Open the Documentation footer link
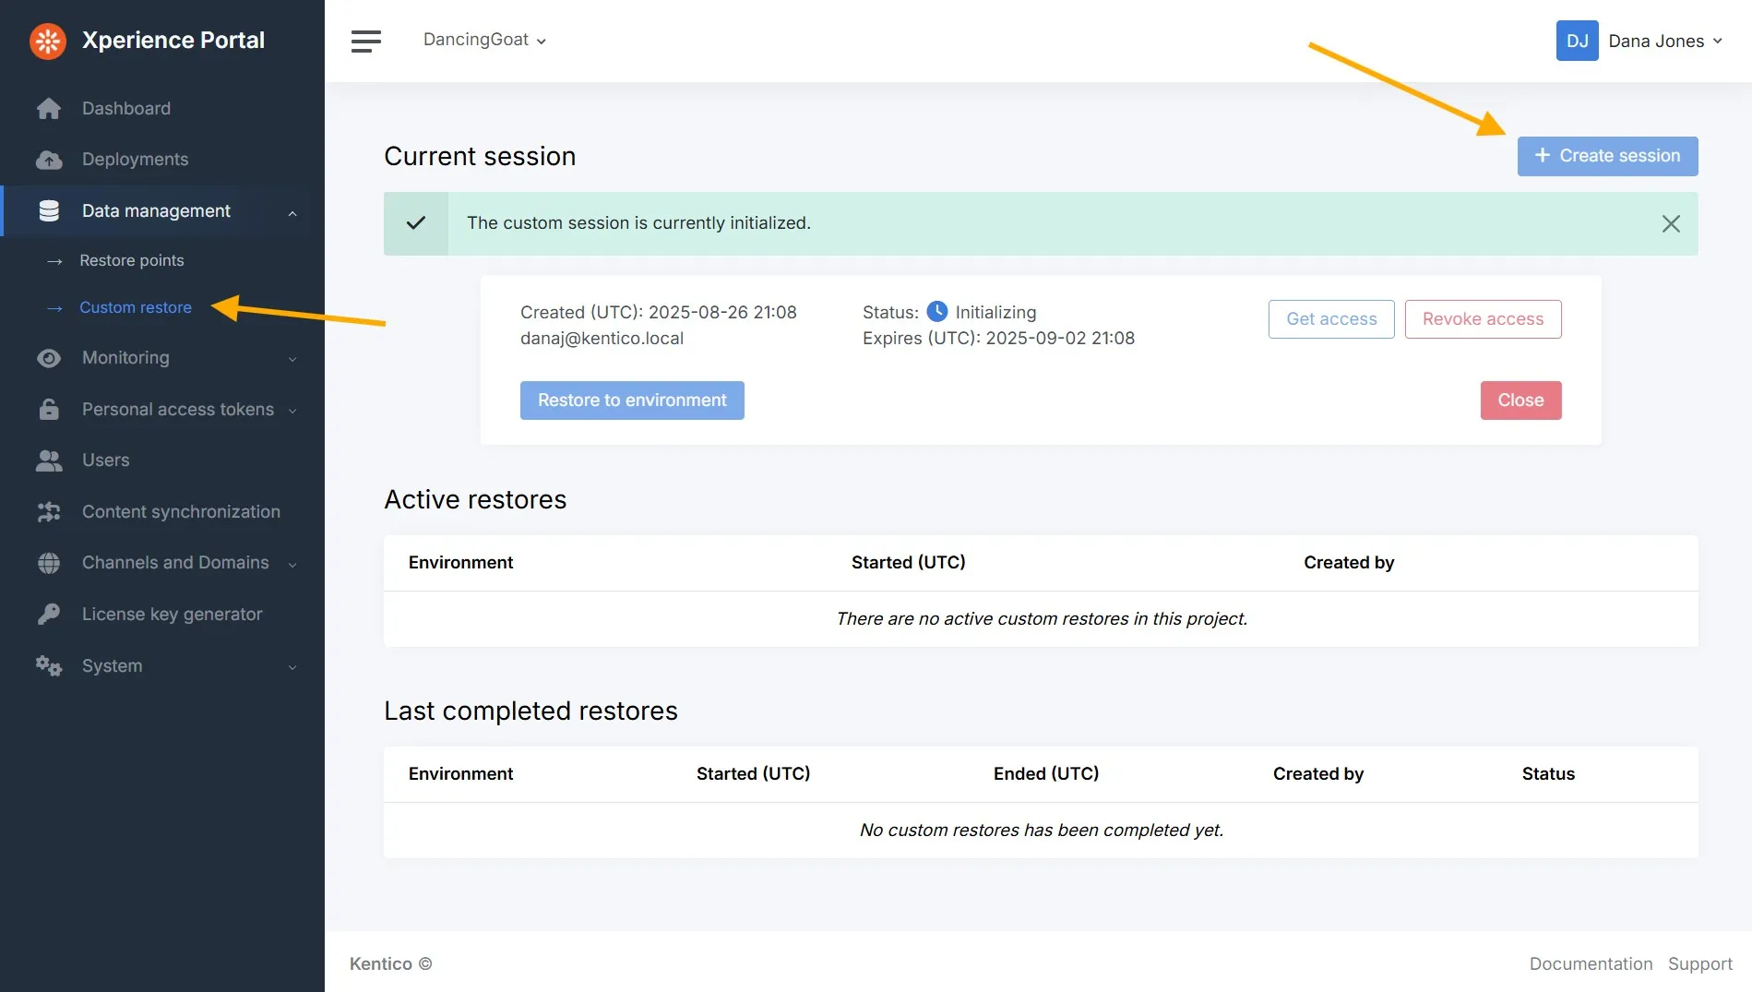1752x992 pixels. 1591,963
